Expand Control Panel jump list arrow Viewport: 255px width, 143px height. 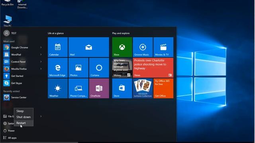click(x=41, y=62)
